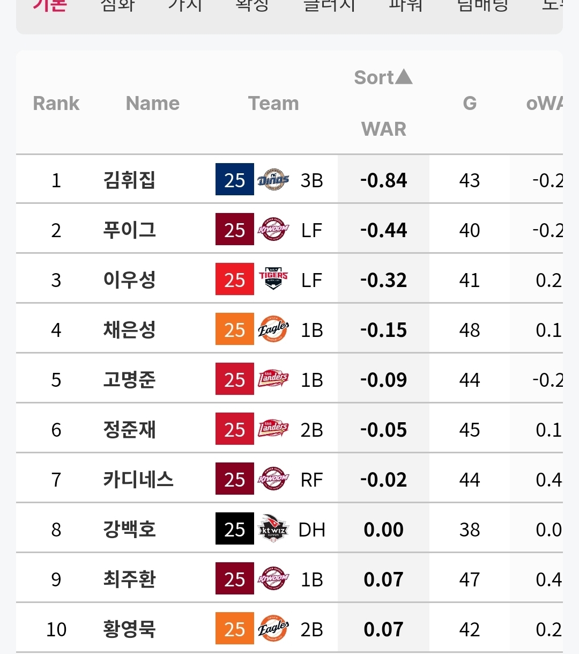The height and width of the screenshot is (654, 579).
Task: Switch to the 심화 tab
Action: [x=117, y=5]
